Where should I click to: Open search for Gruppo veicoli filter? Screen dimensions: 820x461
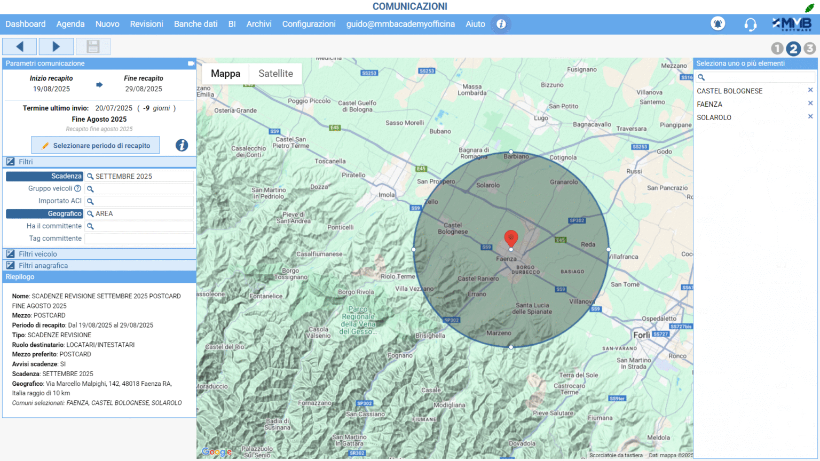91,189
